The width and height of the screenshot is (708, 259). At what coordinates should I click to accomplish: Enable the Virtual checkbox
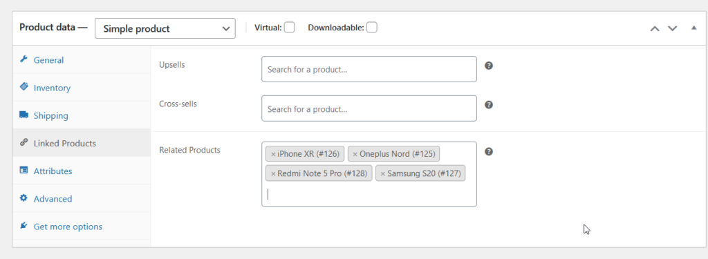click(x=290, y=28)
